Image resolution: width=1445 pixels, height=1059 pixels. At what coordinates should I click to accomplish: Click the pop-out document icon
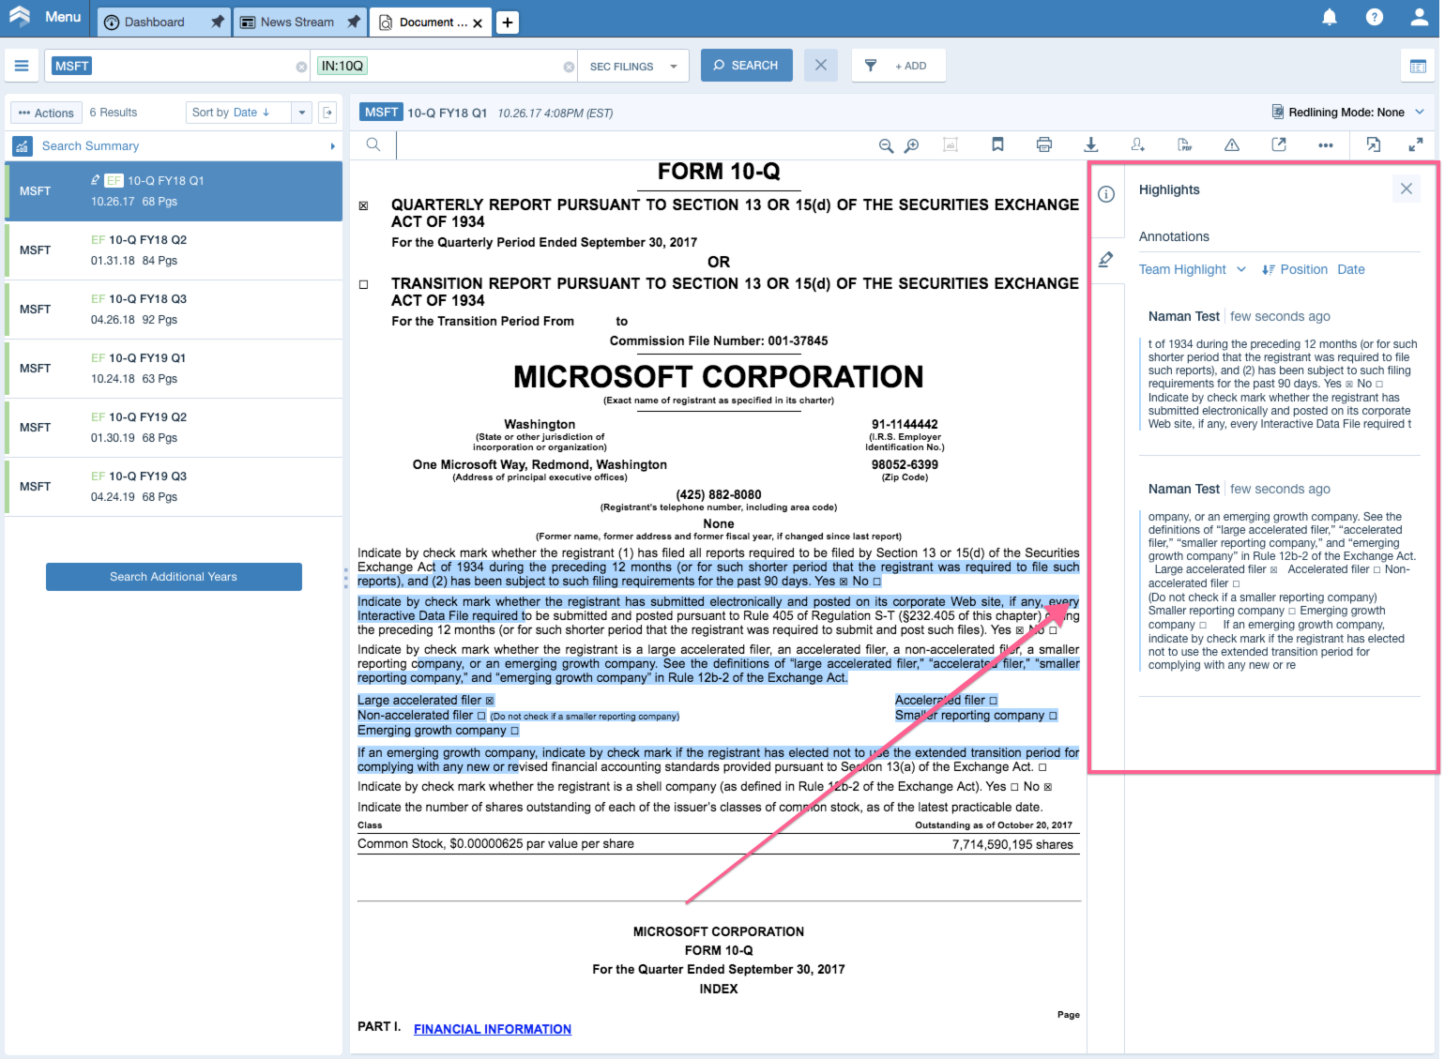click(x=1374, y=144)
